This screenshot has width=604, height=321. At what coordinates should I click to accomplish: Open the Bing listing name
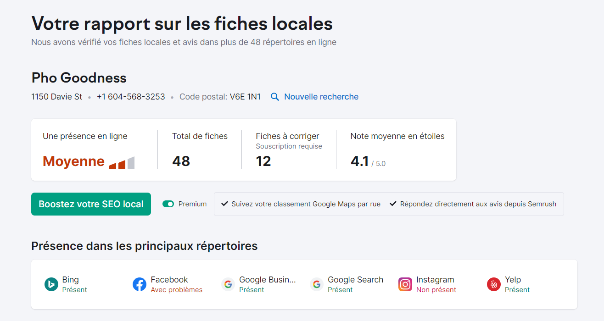pyautogui.click(x=71, y=280)
